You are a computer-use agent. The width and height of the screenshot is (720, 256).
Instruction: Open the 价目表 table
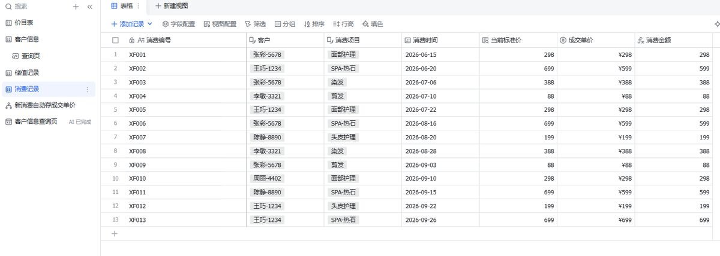[x=24, y=22]
